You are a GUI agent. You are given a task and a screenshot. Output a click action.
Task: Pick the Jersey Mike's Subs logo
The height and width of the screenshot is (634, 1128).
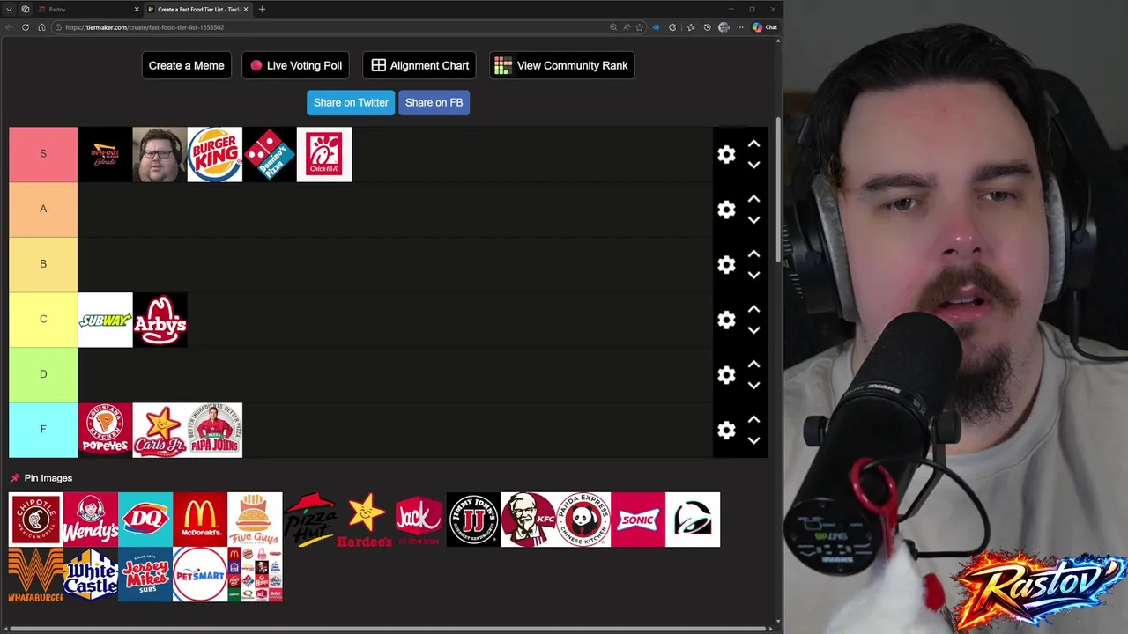[x=145, y=574]
